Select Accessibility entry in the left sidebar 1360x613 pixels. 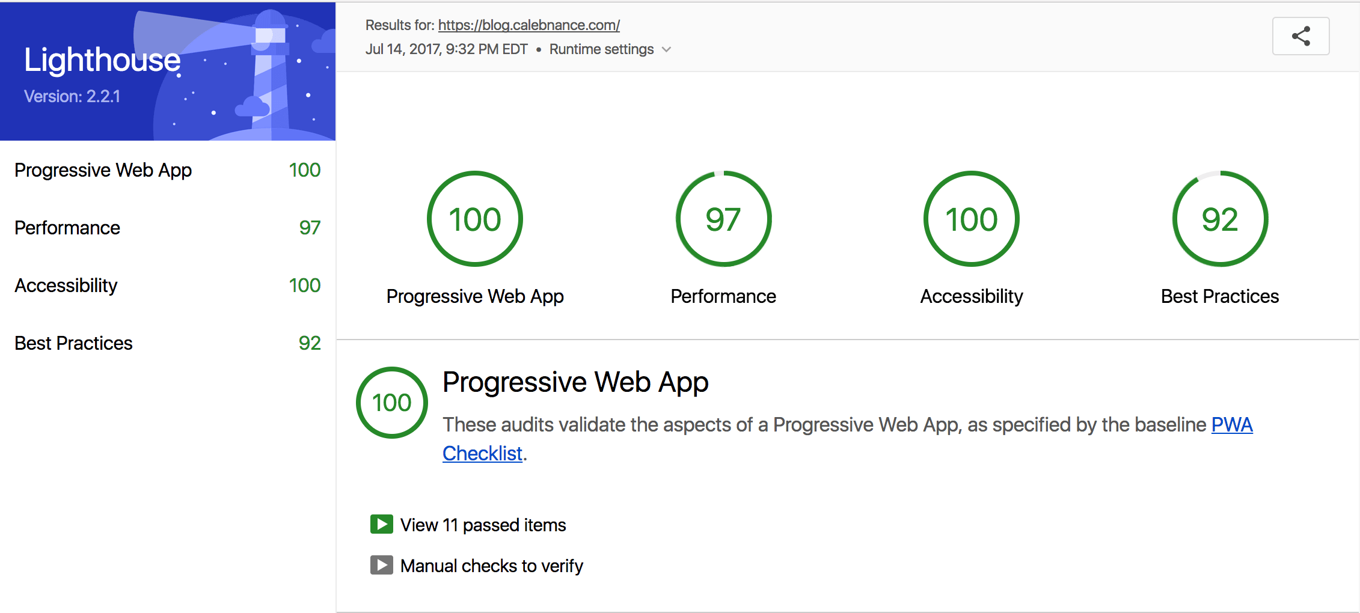[66, 285]
